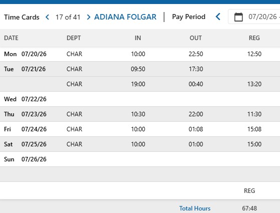Edit Friday's 01:08 clock-out time
This screenshot has height=213, width=280.
196,129
